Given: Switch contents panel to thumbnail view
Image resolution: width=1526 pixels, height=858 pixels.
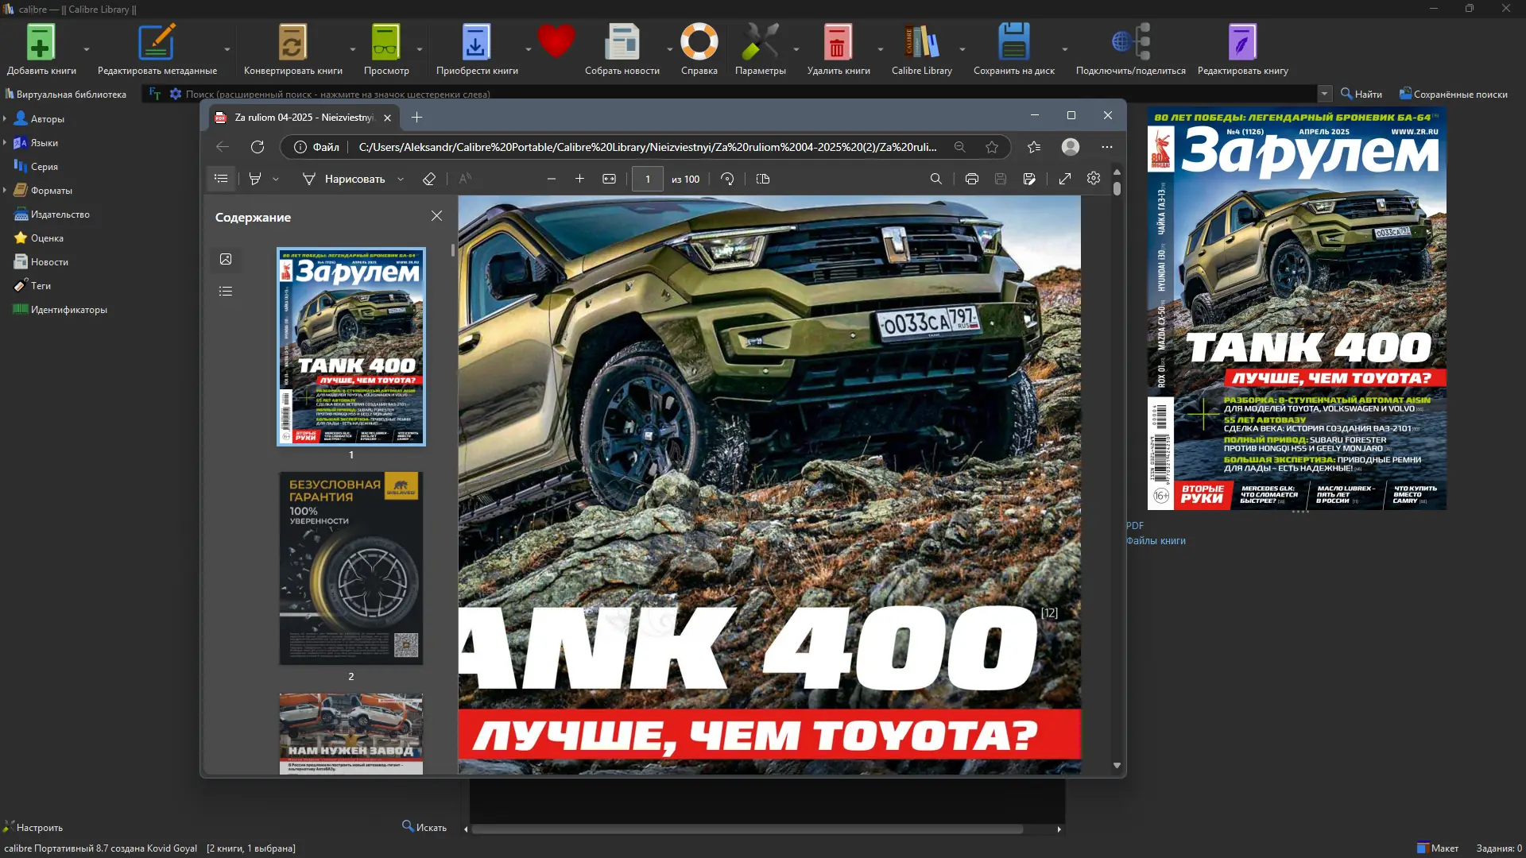Looking at the screenshot, I should click(226, 259).
